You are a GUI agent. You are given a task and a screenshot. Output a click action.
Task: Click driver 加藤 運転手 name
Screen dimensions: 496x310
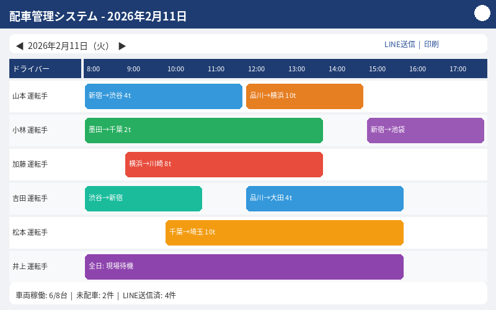[30, 164]
